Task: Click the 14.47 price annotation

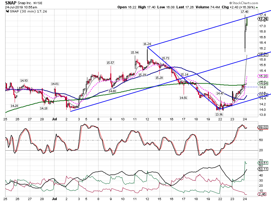Action: [x=220, y=94]
